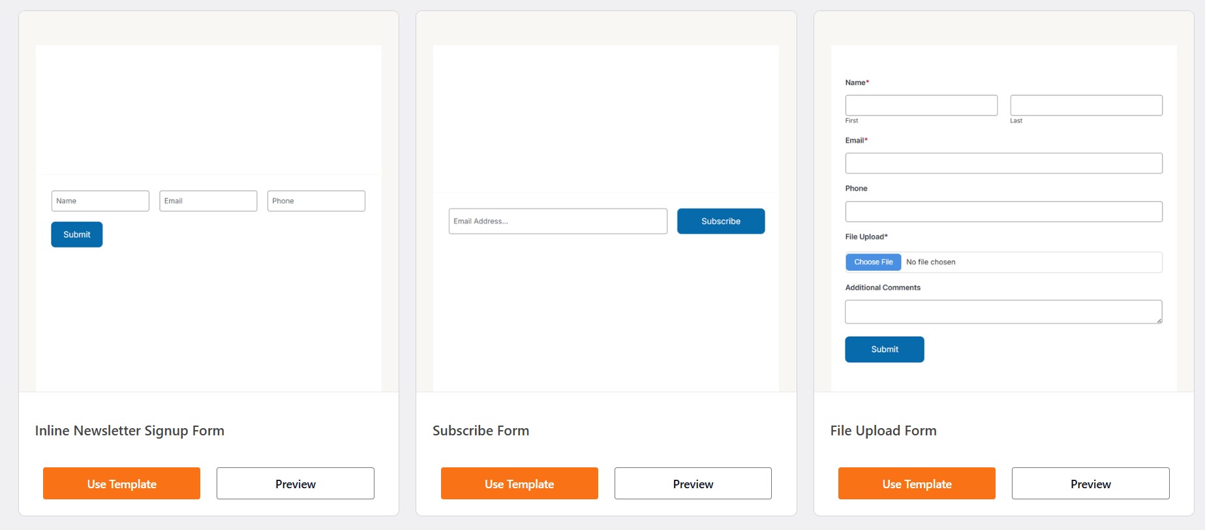
Task: Click the First name input field
Action: pyautogui.click(x=921, y=105)
